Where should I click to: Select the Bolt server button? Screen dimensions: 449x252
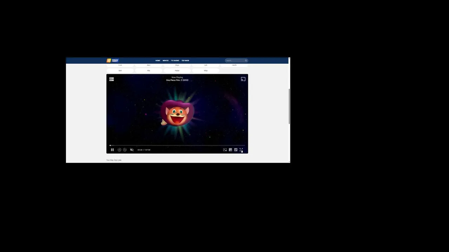pos(120,71)
